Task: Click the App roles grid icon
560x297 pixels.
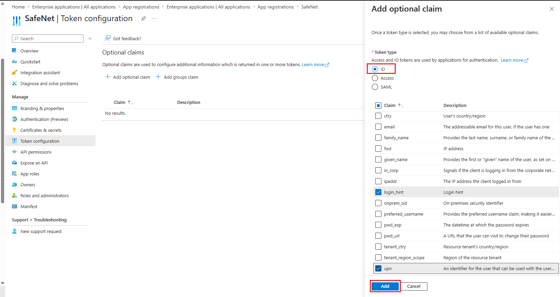Action: (14, 174)
